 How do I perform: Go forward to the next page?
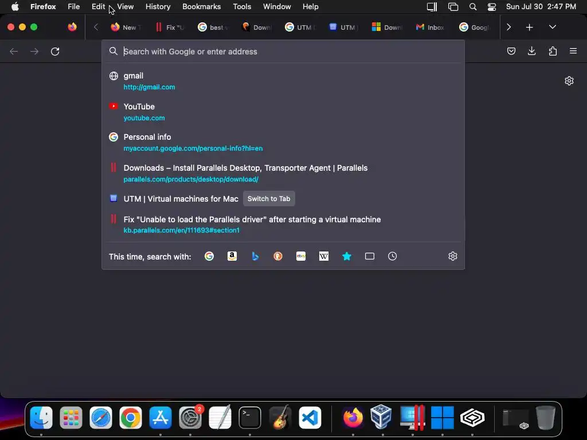pos(34,51)
